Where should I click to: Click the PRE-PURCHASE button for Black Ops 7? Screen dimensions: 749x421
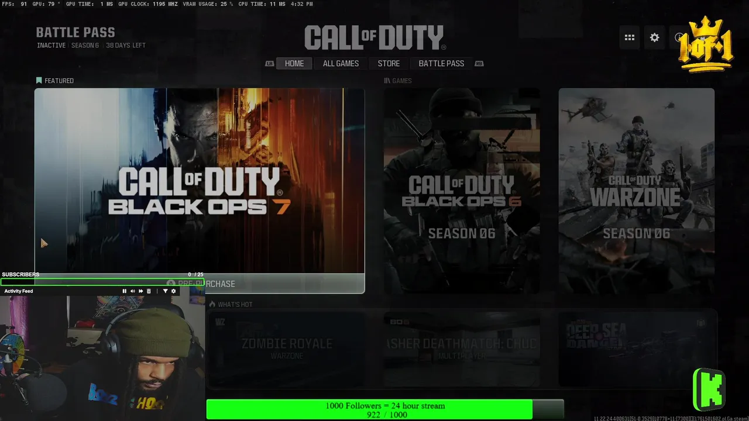point(200,284)
